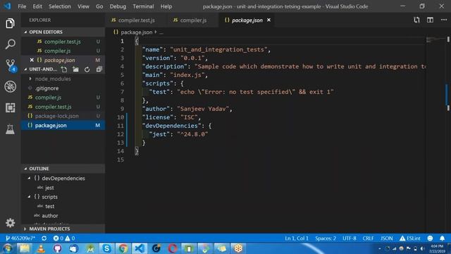Image resolution: width=451 pixels, height=254 pixels.
Task: Select author entry in Outline
Action: [63, 215]
